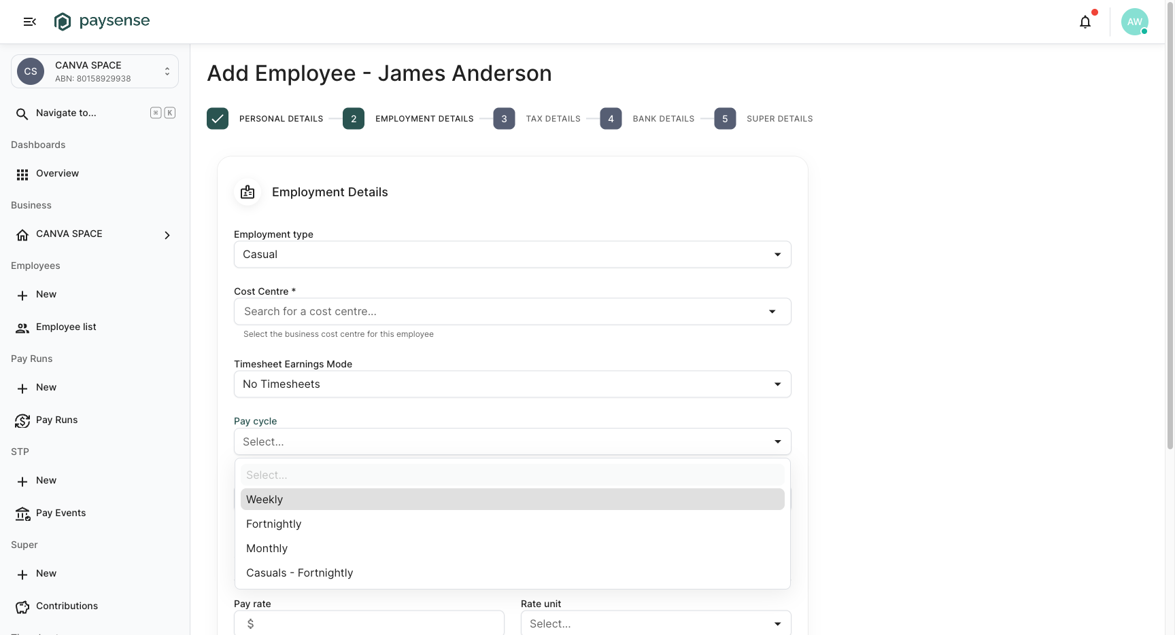Open Employee list

[66, 327]
